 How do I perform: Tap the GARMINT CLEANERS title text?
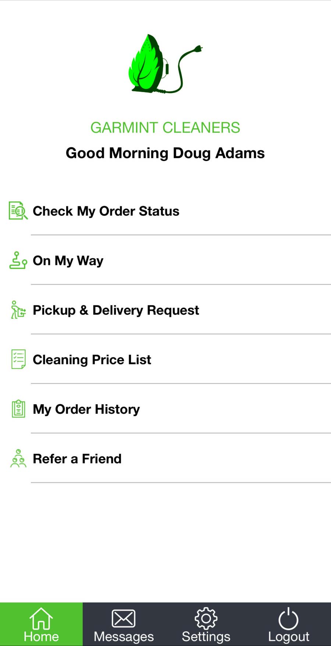165,128
